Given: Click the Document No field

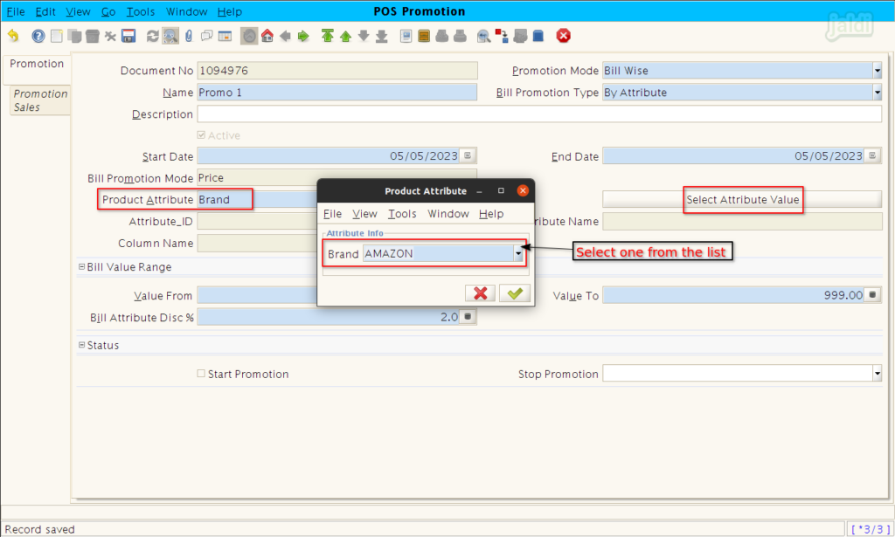Looking at the screenshot, I should pyautogui.click(x=336, y=71).
